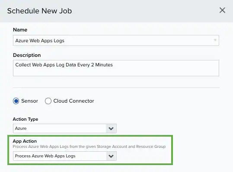The image size is (233, 172).
Task: Click the Name input field
Action: coord(116,40)
